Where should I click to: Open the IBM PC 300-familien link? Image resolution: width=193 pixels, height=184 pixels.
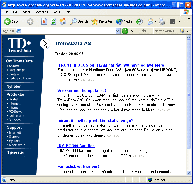[76, 146]
